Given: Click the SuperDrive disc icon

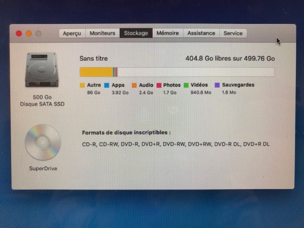Looking at the screenshot, I should pyautogui.click(x=43, y=142).
